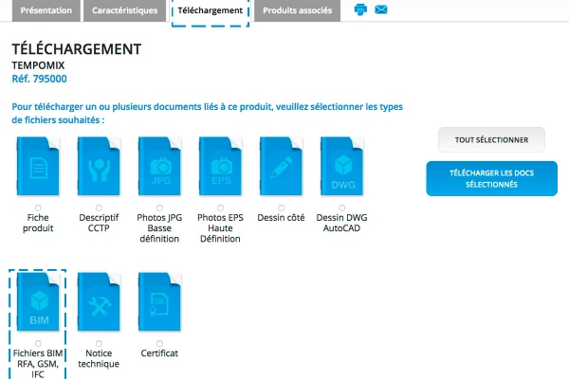Click Fichiers BIM RFA, GSM, IFC label

click(x=38, y=364)
